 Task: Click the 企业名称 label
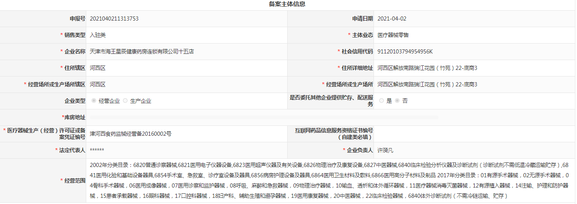75,52
